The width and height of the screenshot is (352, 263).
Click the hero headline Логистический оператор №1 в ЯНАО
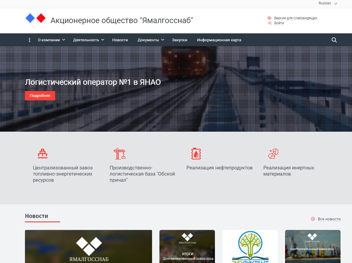tap(93, 82)
